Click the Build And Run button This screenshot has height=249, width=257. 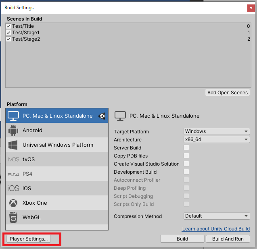click(228, 239)
